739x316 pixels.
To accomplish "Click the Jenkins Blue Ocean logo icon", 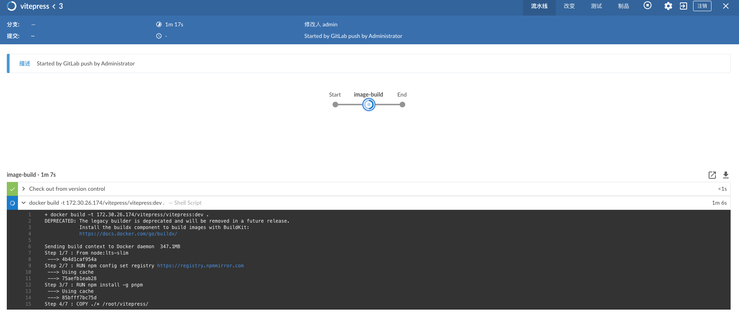I will click(12, 6).
